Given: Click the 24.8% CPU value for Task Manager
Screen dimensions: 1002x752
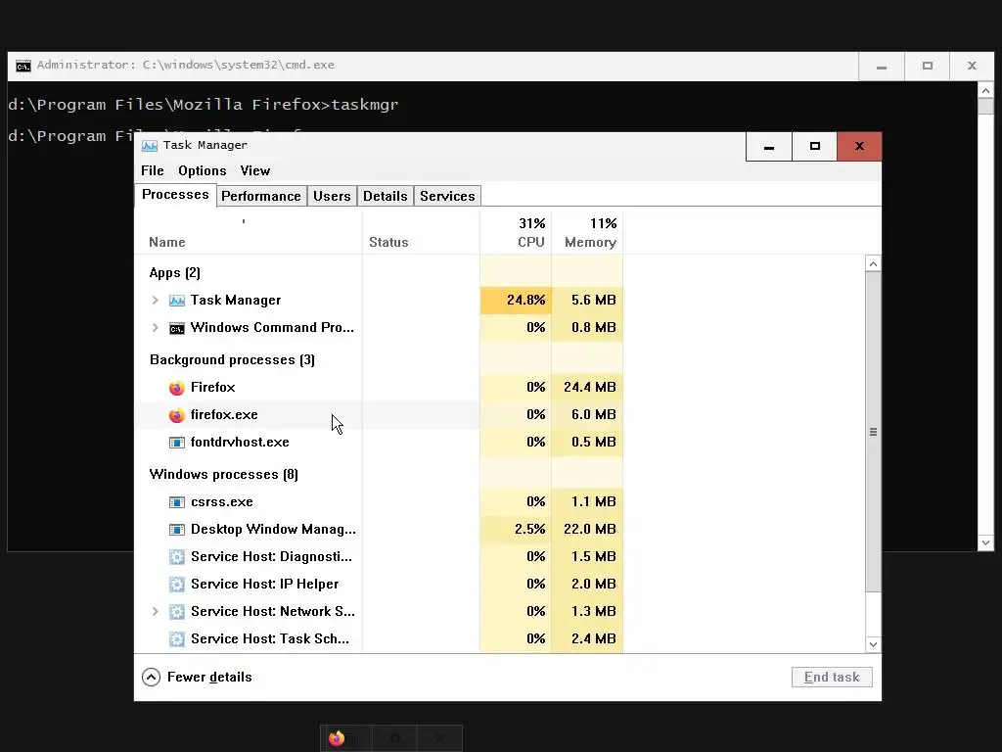Looking at the screenshot, I should (516, 300).
